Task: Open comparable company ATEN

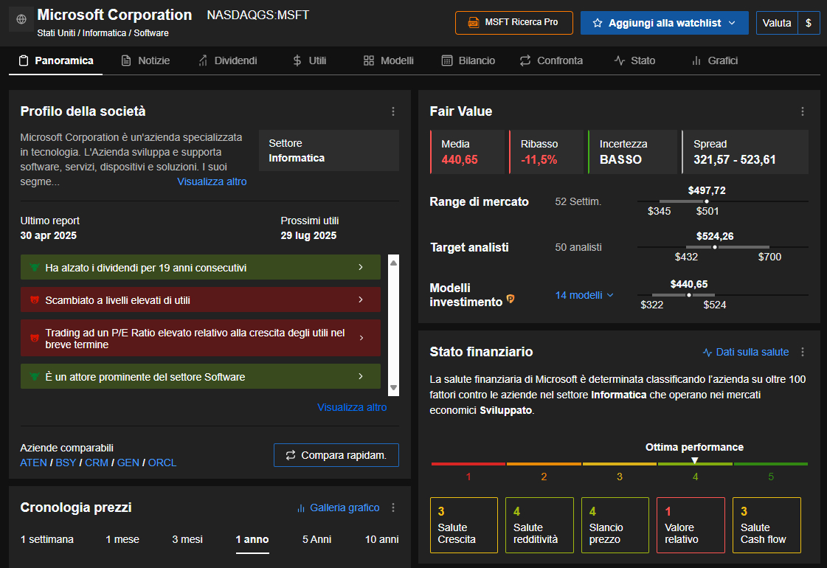Action: (x=33, y=463)
